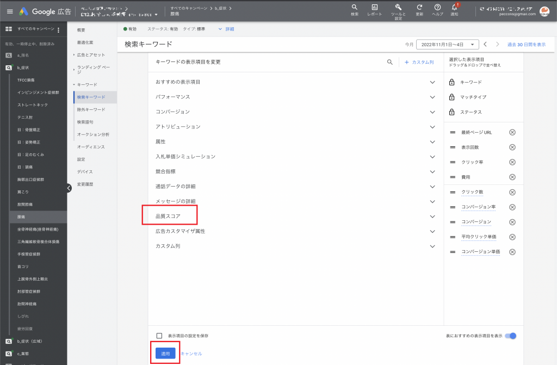Remove コンバージョン単価 column
The width and height of the screenshot is (557, 365).
point(512,252)
